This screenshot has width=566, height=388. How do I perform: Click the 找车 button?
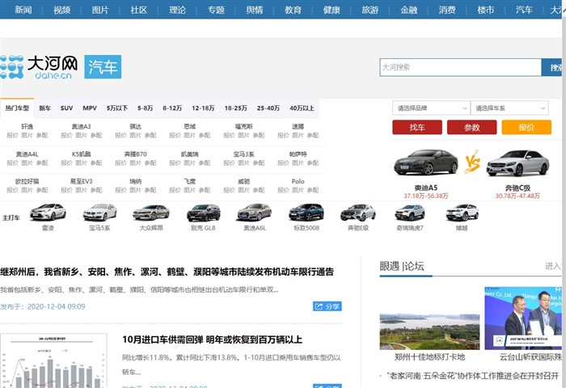coord(417,127)
